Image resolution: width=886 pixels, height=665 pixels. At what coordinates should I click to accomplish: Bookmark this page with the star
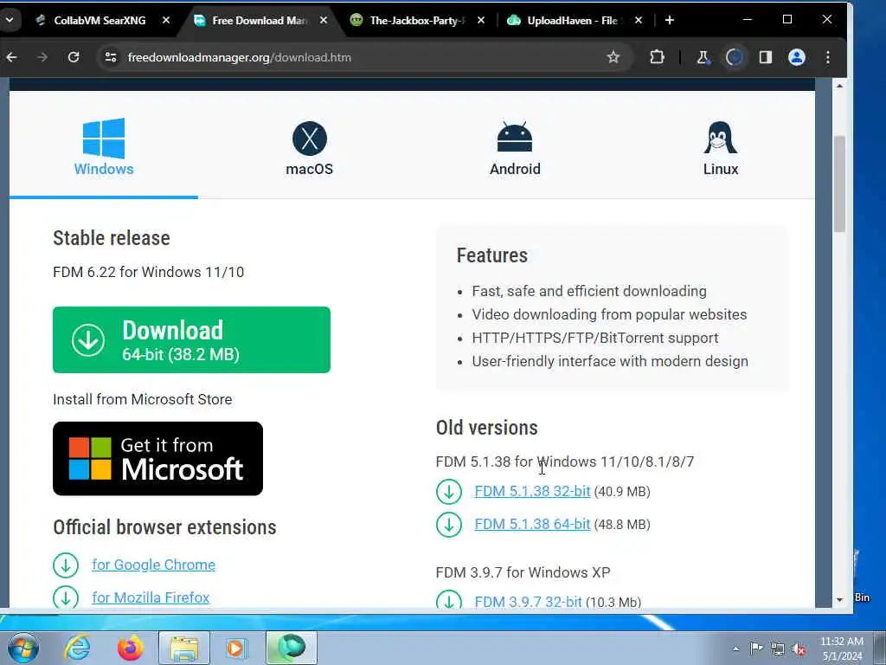coord(613,57)
